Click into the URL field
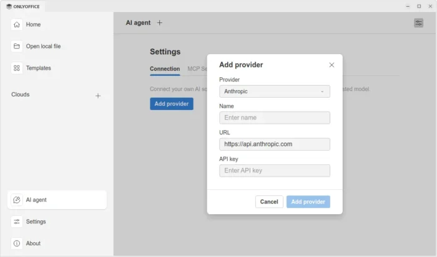The height and width of the screenshot is (257, 437). [274, 144]
